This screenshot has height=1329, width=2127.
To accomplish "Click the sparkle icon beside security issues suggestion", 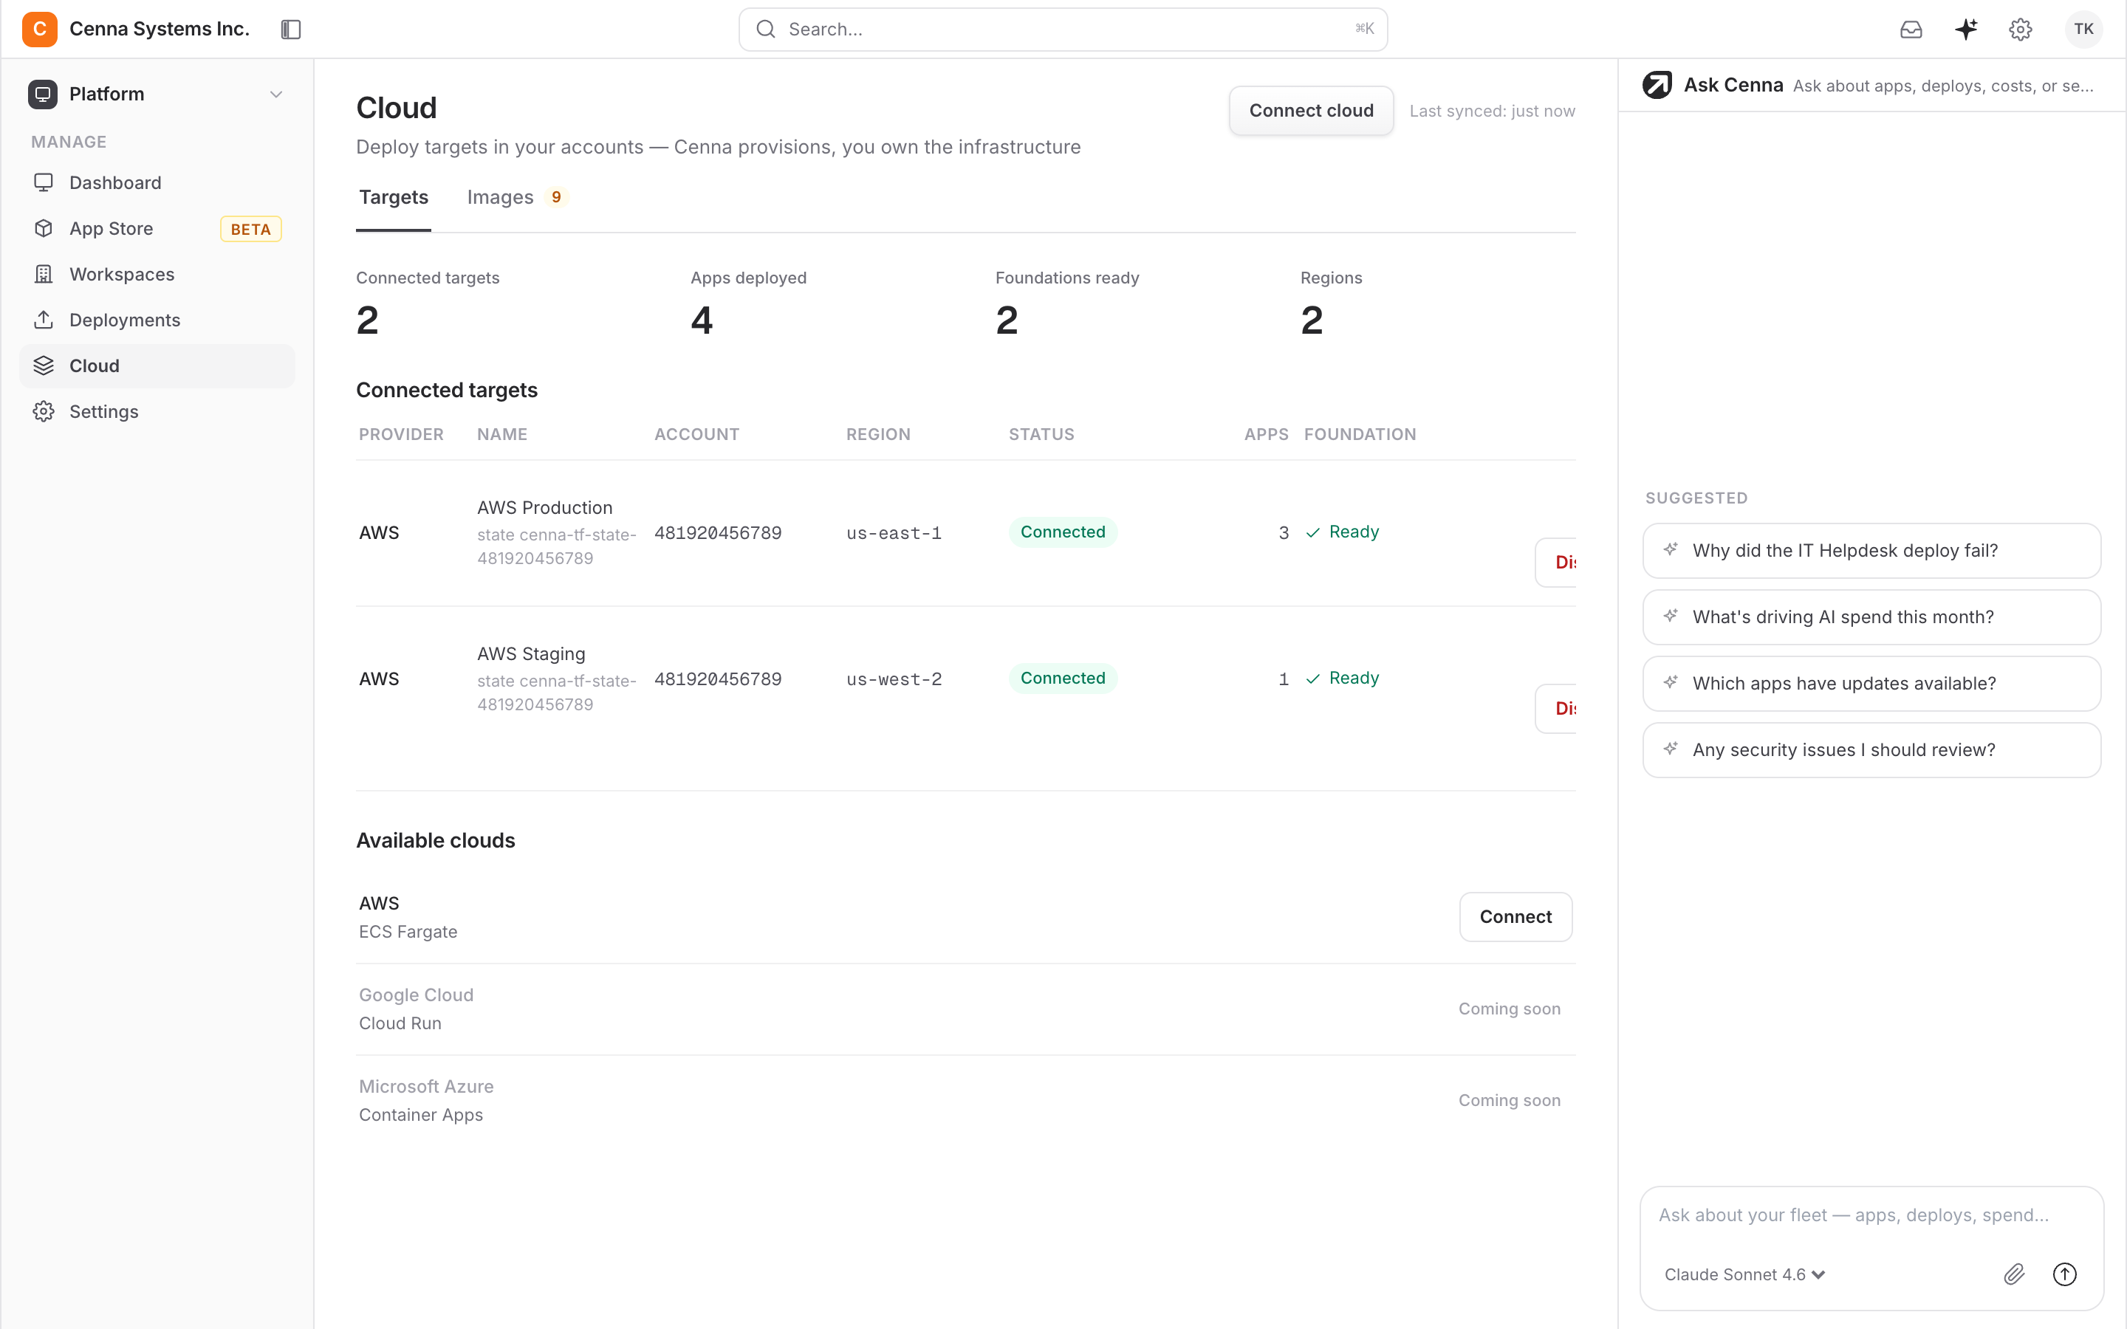I will point(1671,749).
